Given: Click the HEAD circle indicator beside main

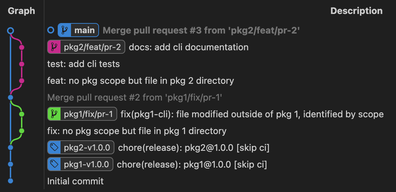Looking at the screenshot, I should 51,30.
